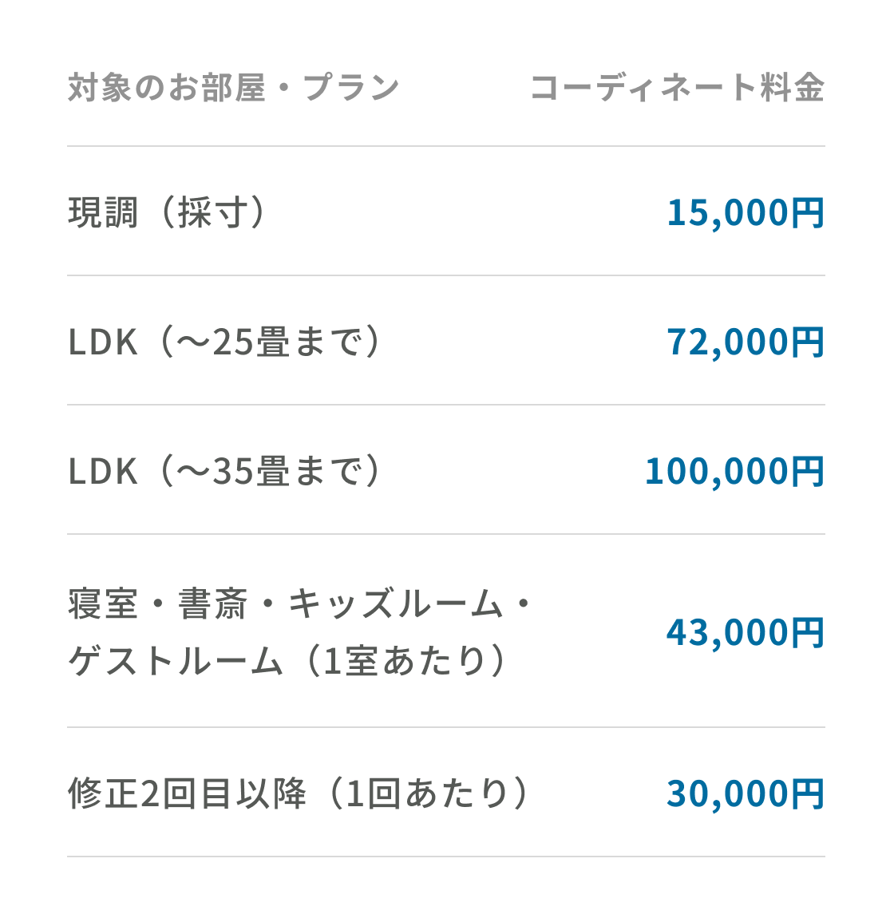The width and height of the screenshot is (894, 910).
Task: Select the 現調（採寸） row label
Action: click(167, 212)
